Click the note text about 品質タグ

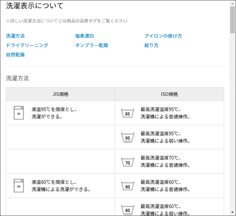tap(67, 21)
